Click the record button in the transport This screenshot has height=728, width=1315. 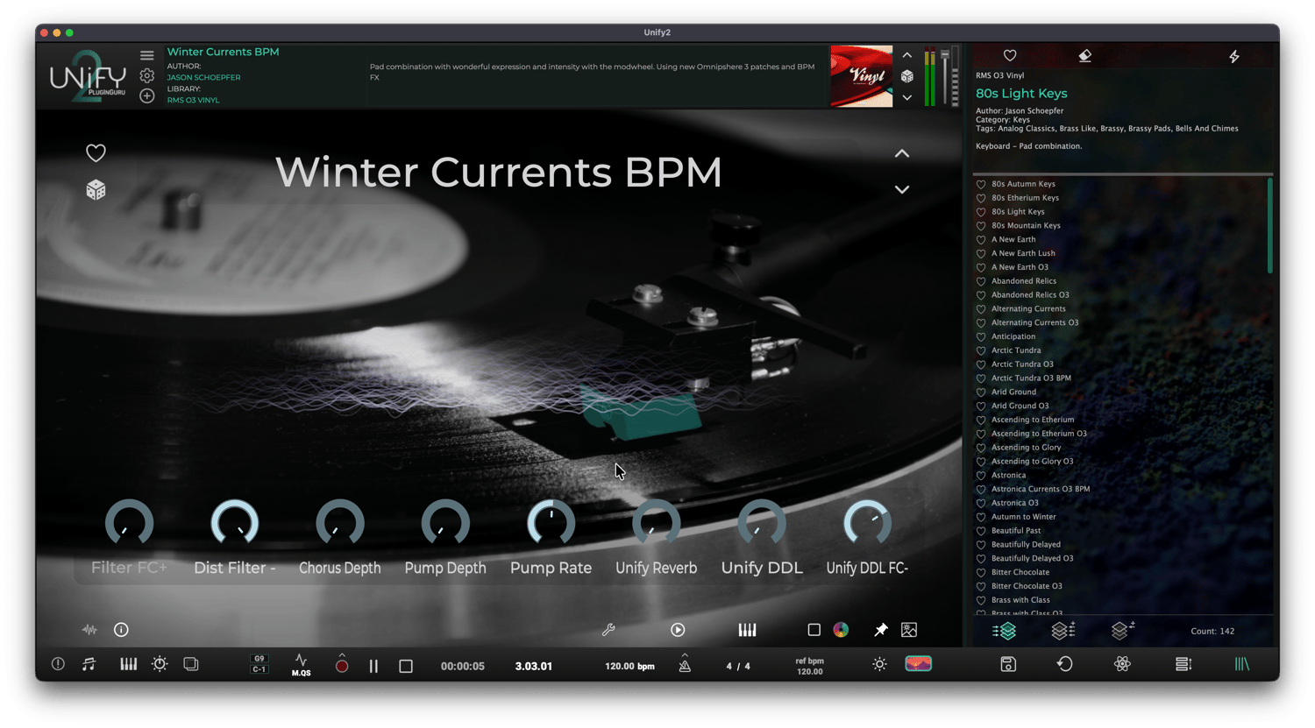342,666
